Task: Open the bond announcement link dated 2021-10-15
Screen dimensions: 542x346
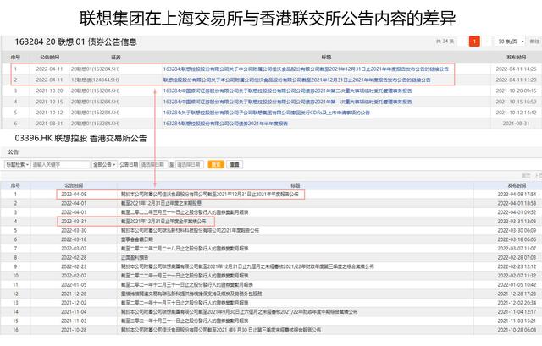Action: click(x=288, y=102)
